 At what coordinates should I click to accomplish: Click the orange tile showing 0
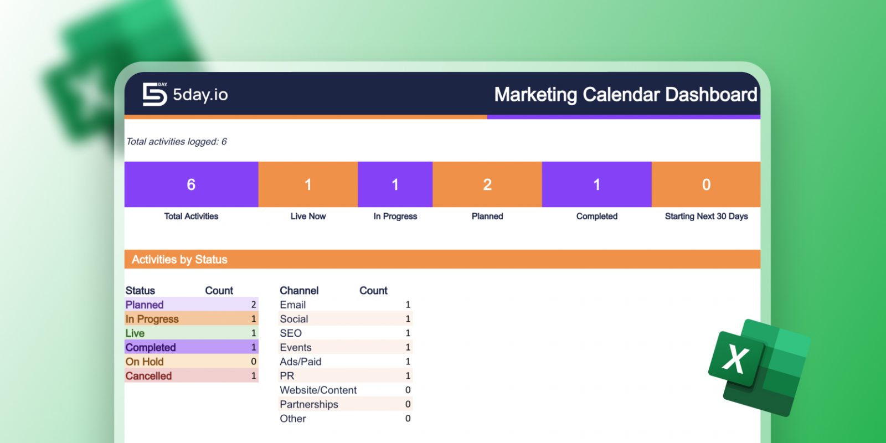706,184
